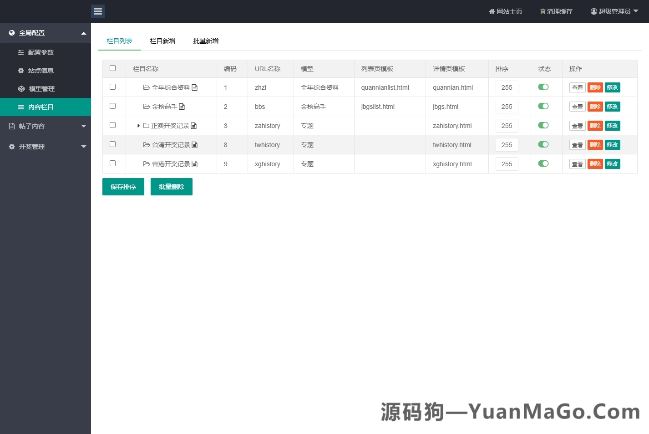Check the checkbox for 全年综合资料 row
Screen dimensions: 649x434
click(x=113, y=87)
